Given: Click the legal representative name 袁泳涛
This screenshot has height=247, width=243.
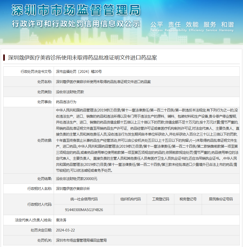Looking at the screenshot, I should (61, 220).
